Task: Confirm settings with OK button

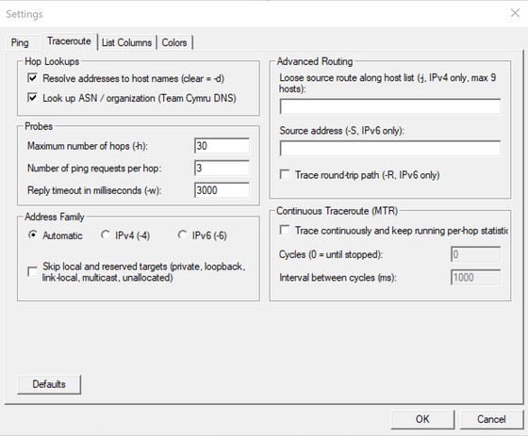Action: pos(422,419)
